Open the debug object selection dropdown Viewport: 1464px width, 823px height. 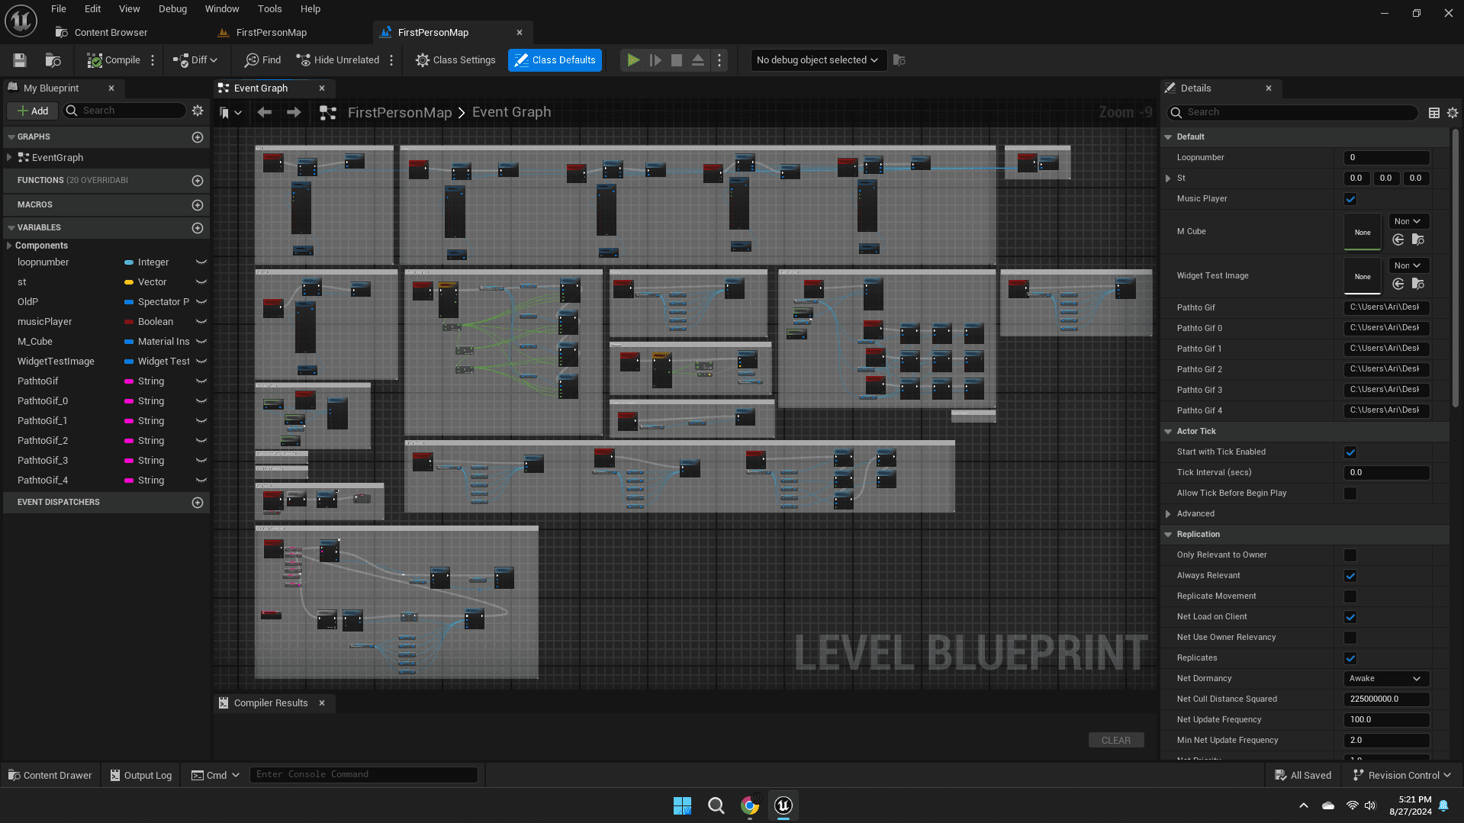[817, 60]
